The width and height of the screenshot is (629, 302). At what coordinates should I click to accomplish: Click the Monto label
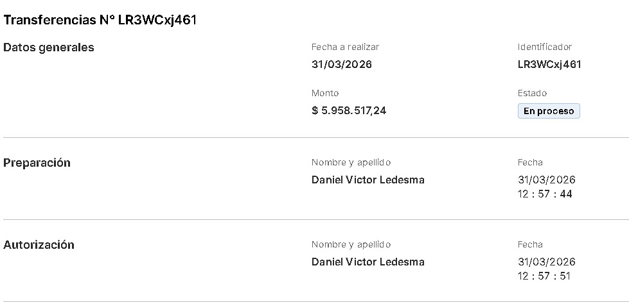point(325,93)
